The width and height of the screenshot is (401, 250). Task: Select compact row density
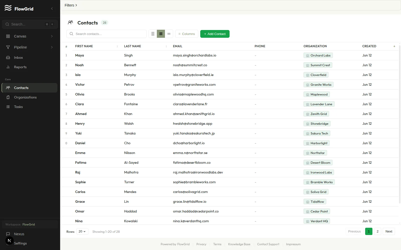(153, 34)
